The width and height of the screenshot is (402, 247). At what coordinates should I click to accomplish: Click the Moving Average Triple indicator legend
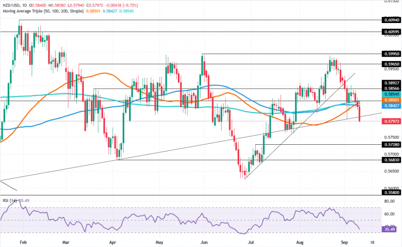click(x=43, y=11)
